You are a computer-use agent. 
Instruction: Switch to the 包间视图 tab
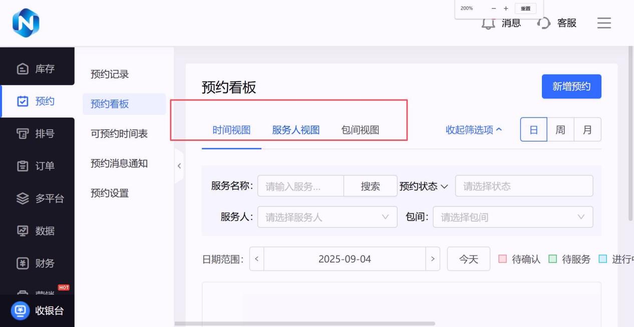tap(360, 130)
